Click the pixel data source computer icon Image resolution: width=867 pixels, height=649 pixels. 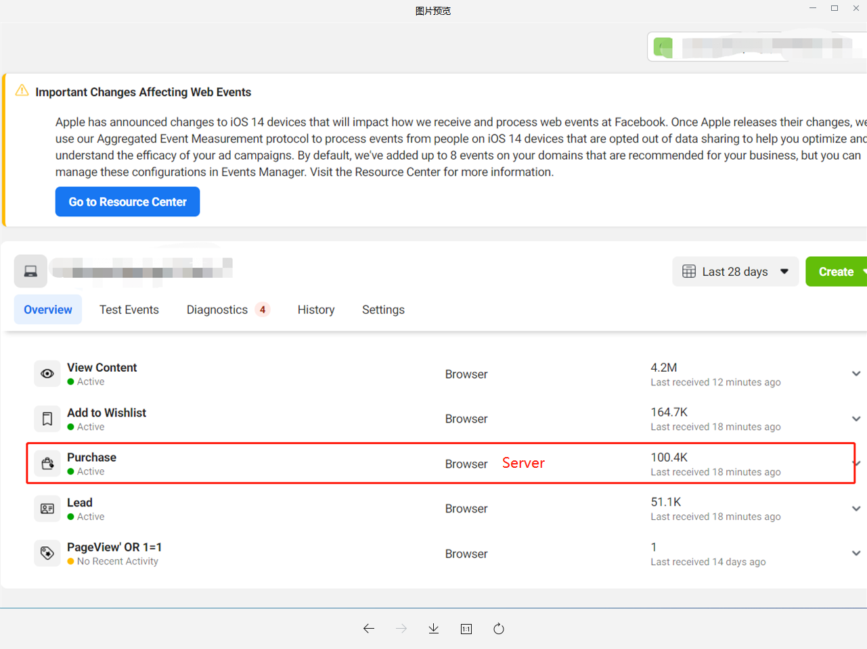point(30,272)
